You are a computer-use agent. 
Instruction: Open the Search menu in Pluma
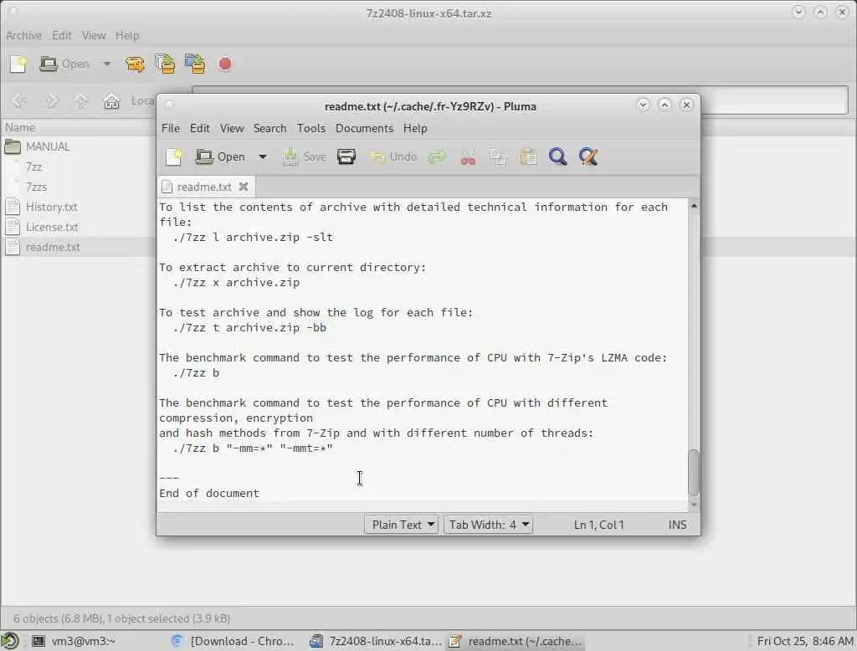click(x=270, y=129)
